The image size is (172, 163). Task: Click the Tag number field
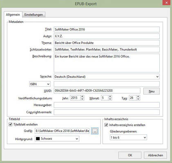tap(133, 98)
